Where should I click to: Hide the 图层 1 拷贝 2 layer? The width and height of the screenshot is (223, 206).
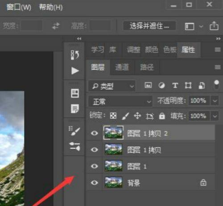click(95, 133)
